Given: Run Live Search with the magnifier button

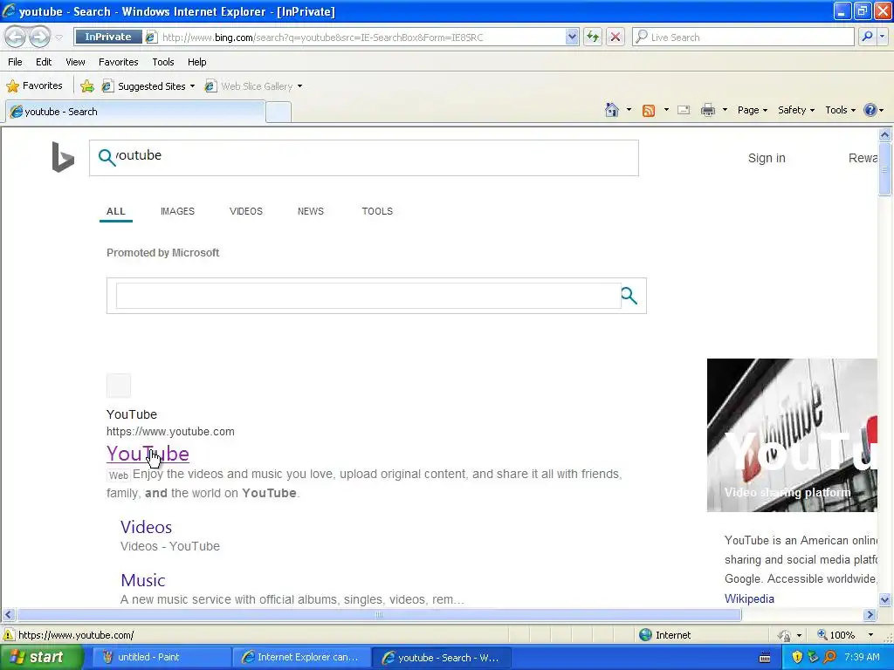Looking at the screenshot, I should click(867, 37).
